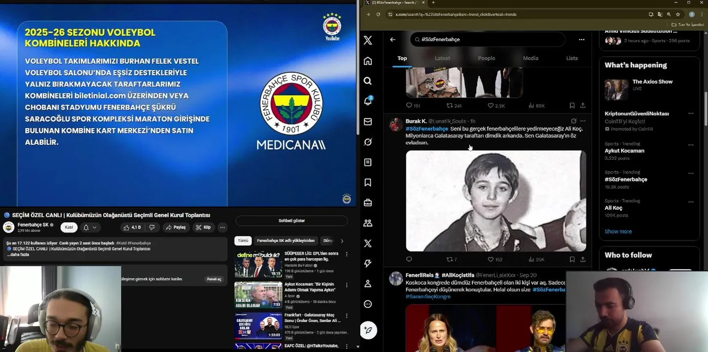Open More circle icon in X sidebar
The image size is (708, 352).
[x=368, y=304]
